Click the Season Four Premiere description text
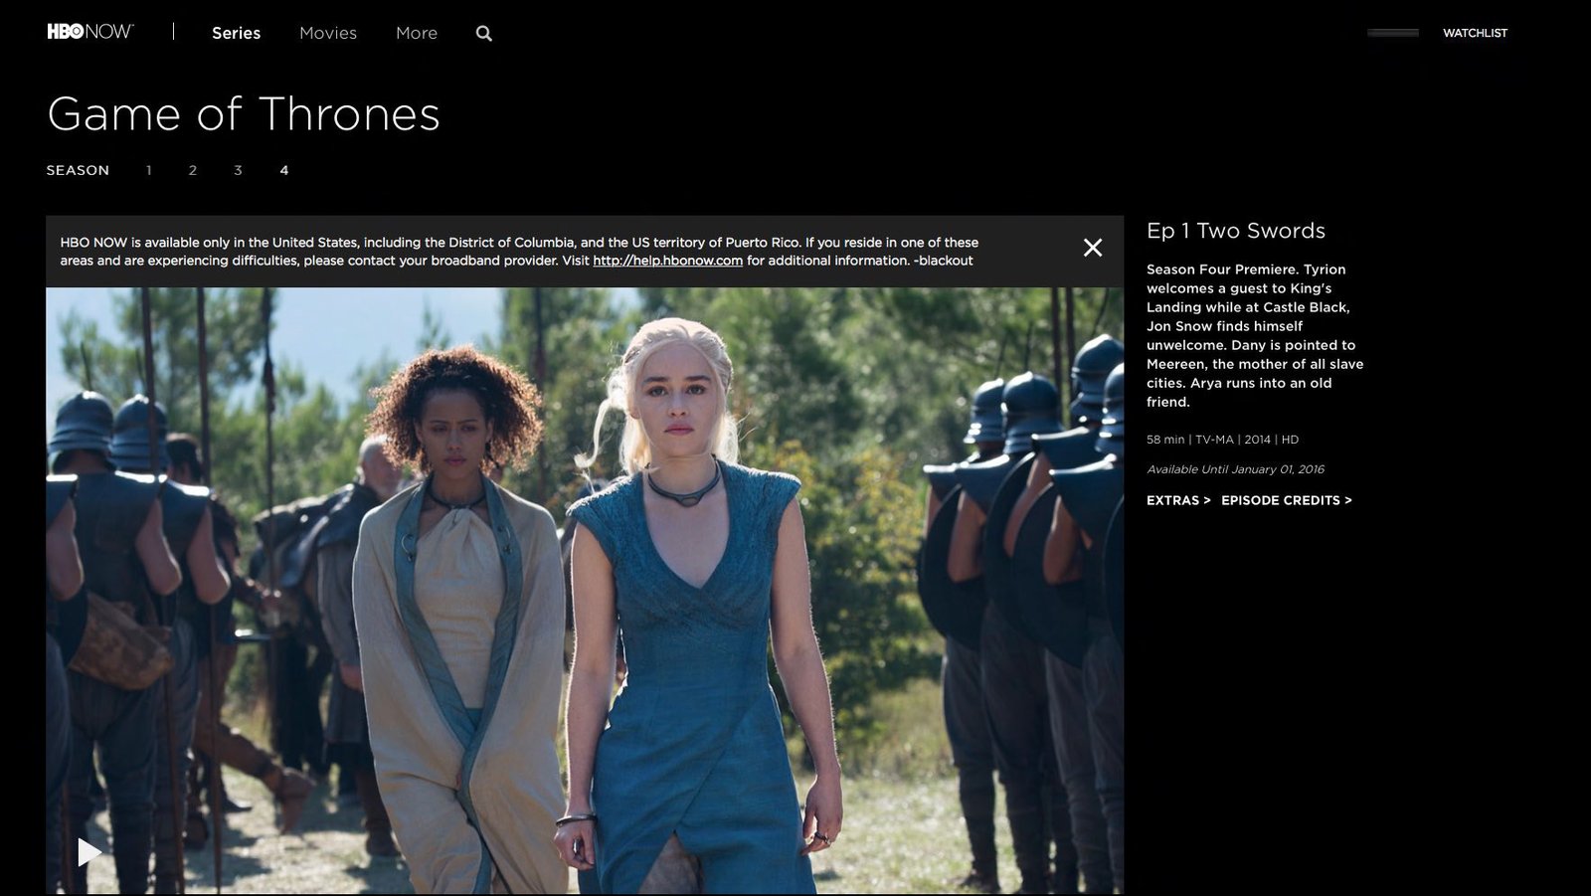 (1255, 335)
